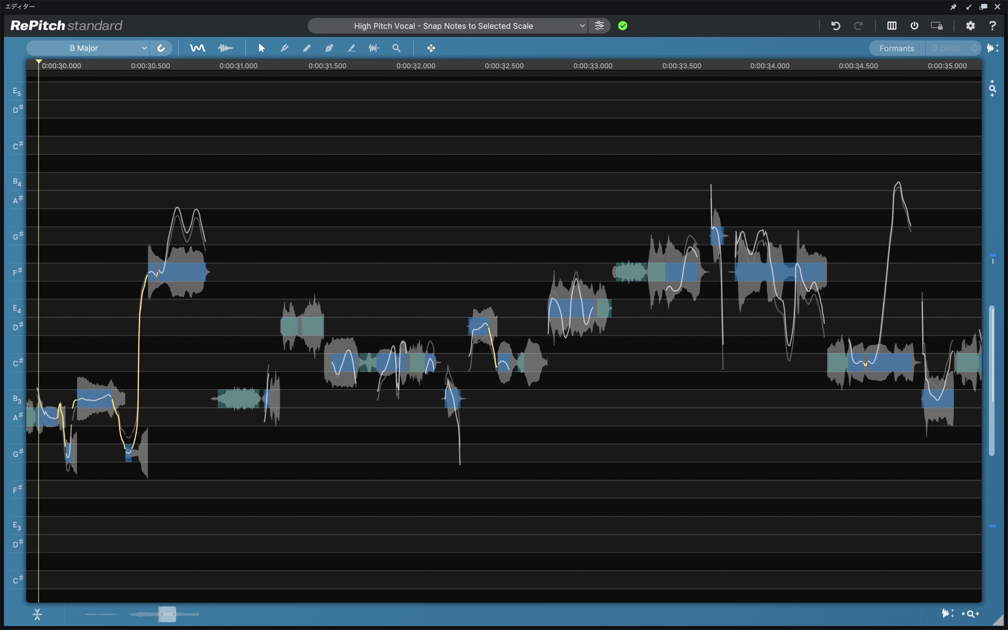The width and height of the screenshot is (1008, 630).
Task: Toggle the power bypass button
Action: [x=914, y=26]
